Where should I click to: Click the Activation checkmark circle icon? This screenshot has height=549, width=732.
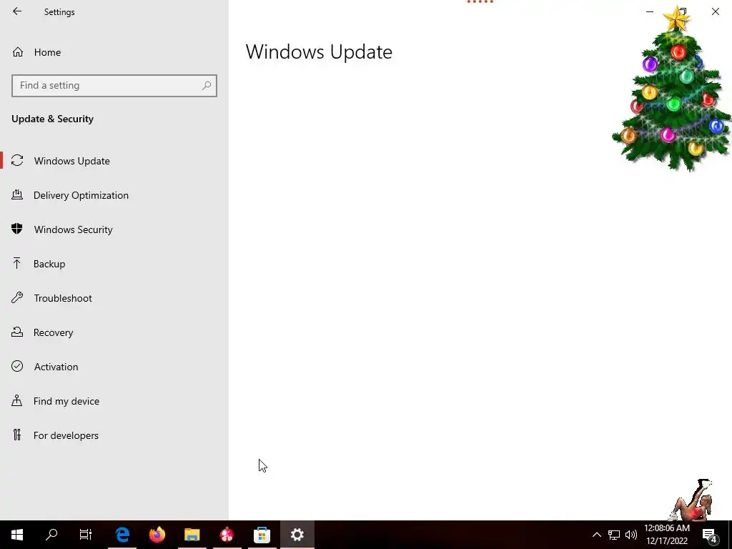[17, 366]
